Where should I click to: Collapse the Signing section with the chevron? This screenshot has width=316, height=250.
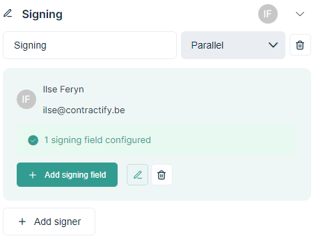click(x=300, y=14)
